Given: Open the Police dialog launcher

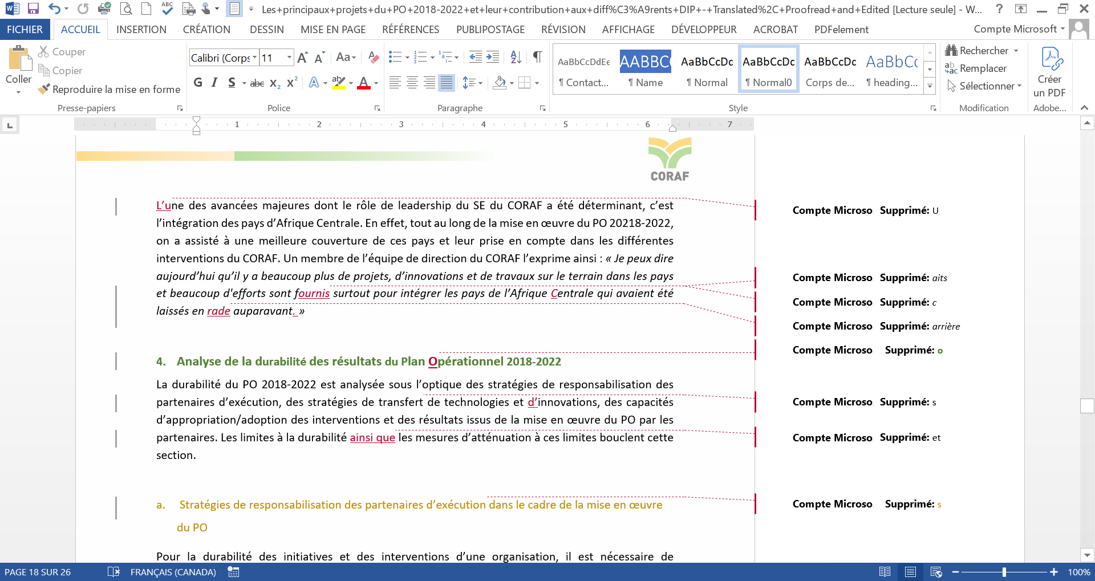Looking at the screenshot, I should pyautogui.click(x=377, y=108).
